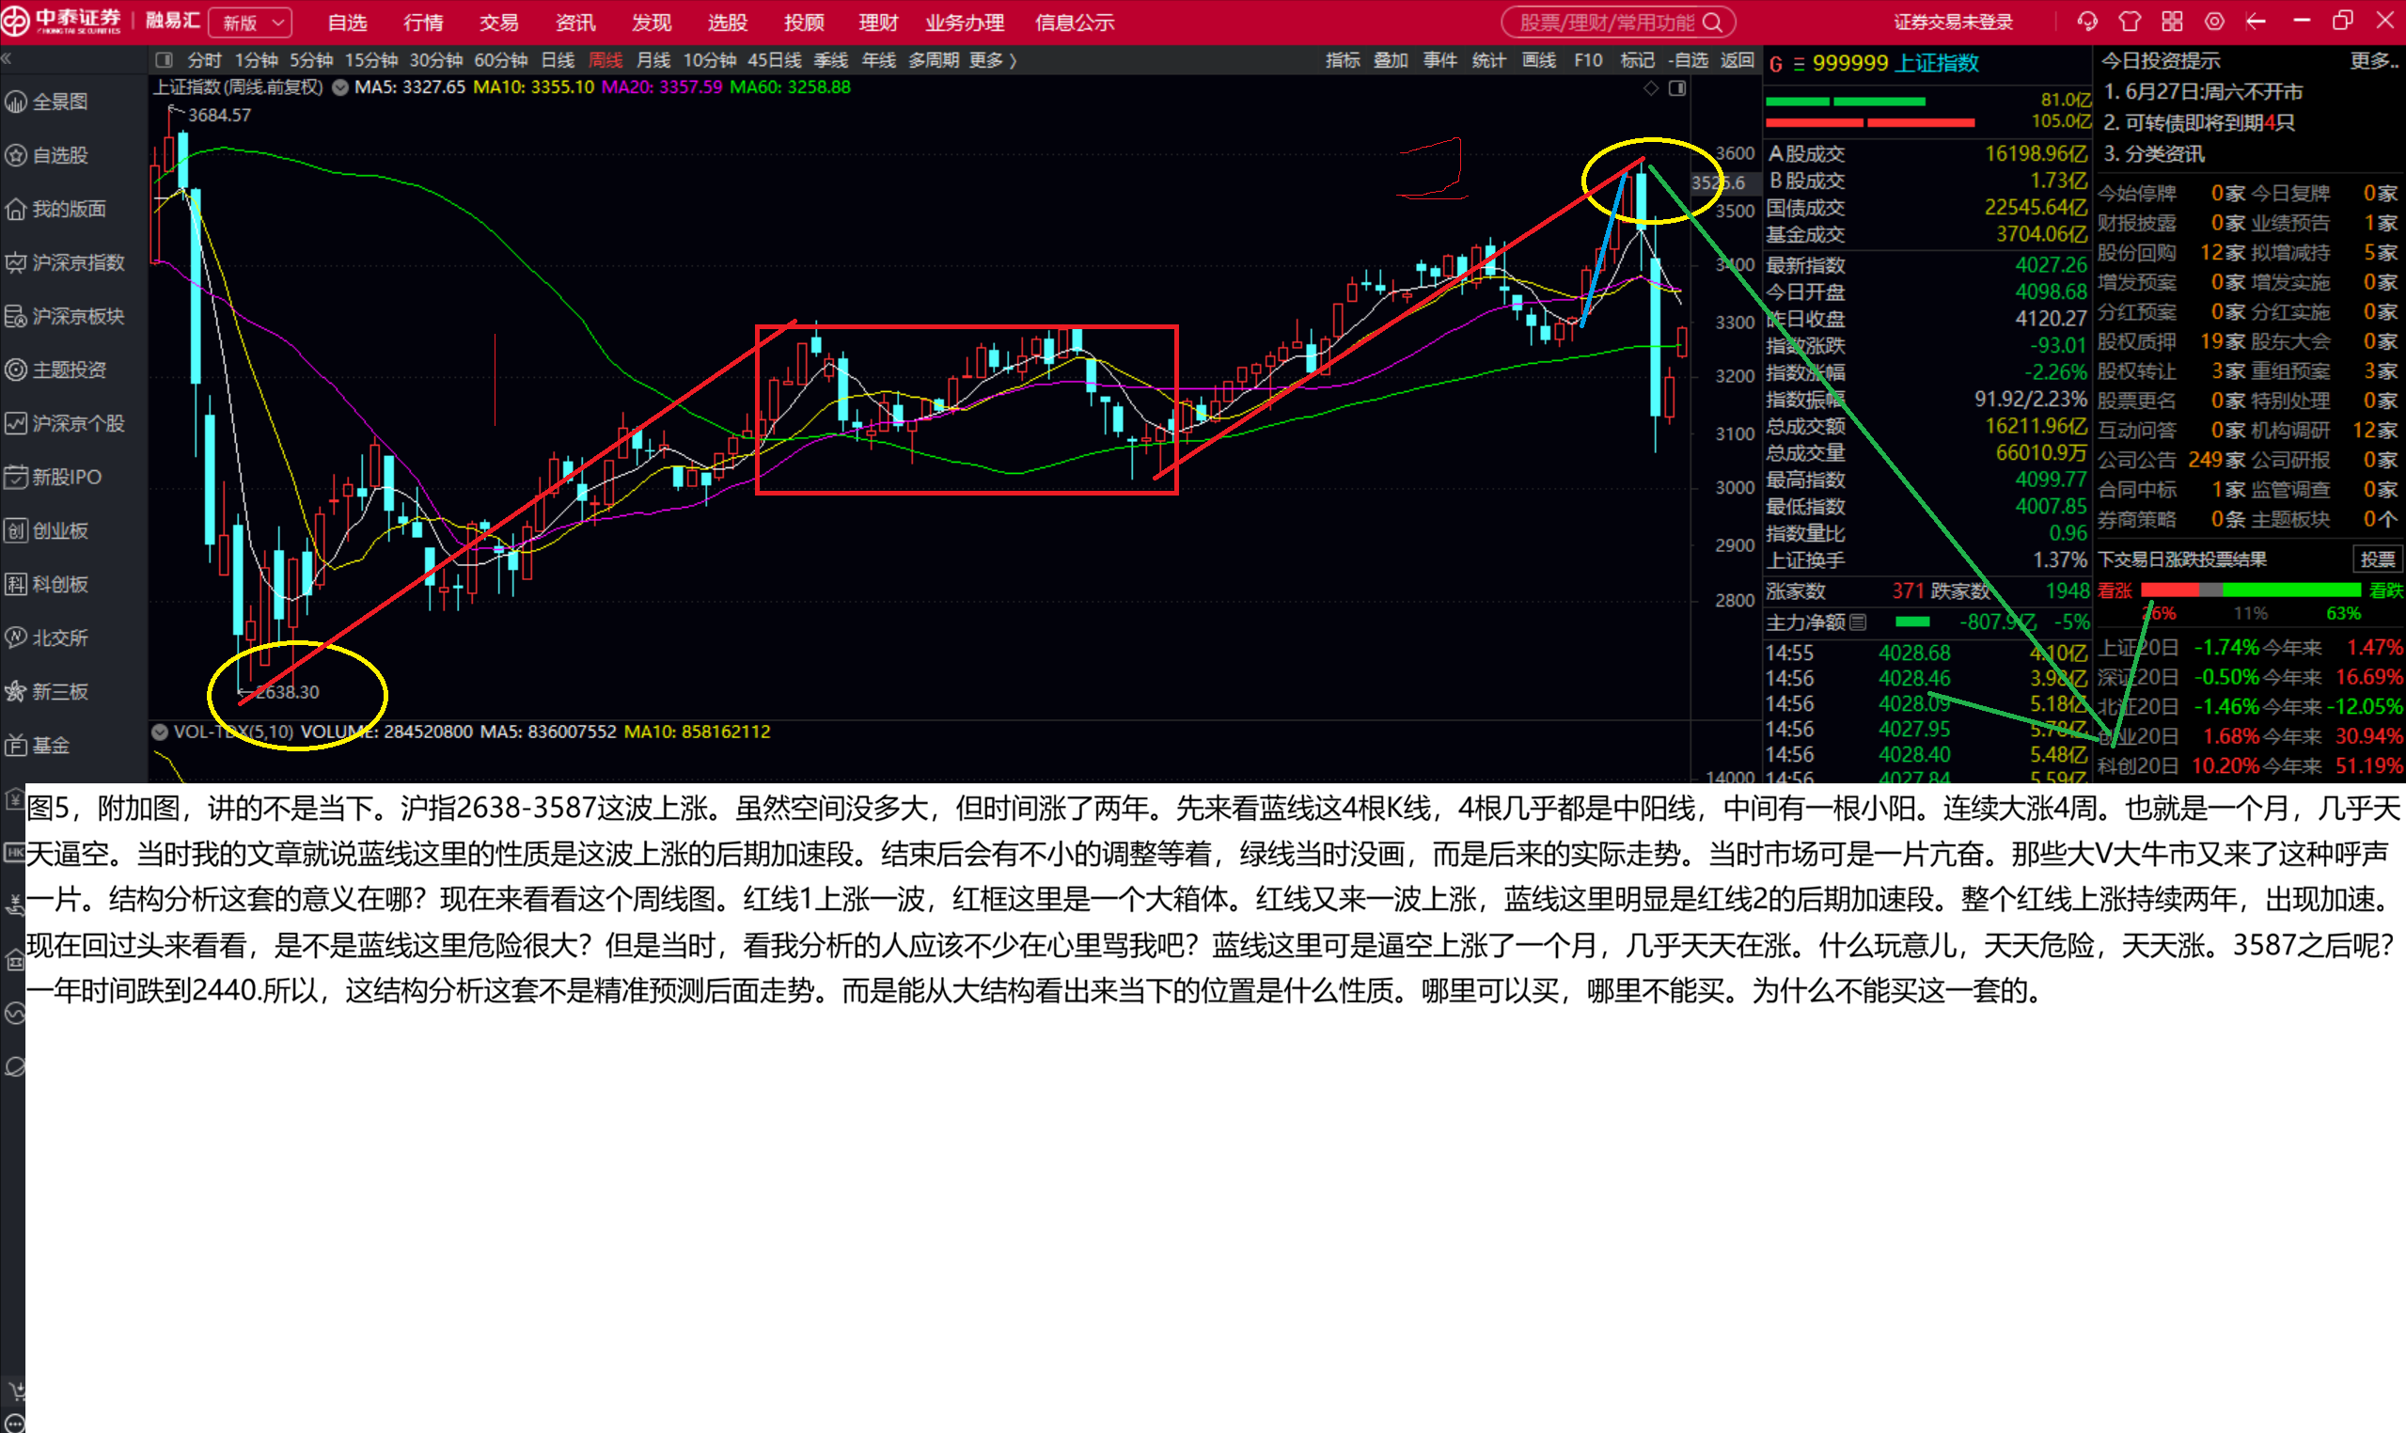Open the settings hexagon icon
Viewport: 2406px width, 1433px height.
2215,22
